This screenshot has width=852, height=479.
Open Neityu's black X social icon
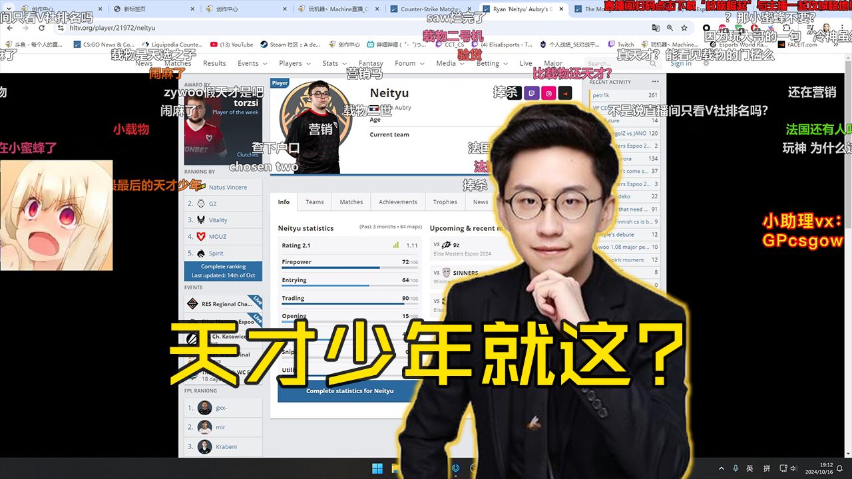513,93
